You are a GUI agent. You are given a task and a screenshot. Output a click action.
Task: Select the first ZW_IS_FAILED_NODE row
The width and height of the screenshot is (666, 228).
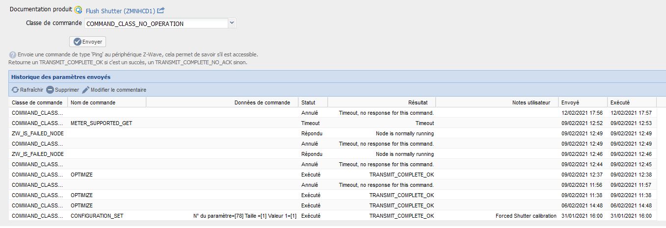(38, 133)
